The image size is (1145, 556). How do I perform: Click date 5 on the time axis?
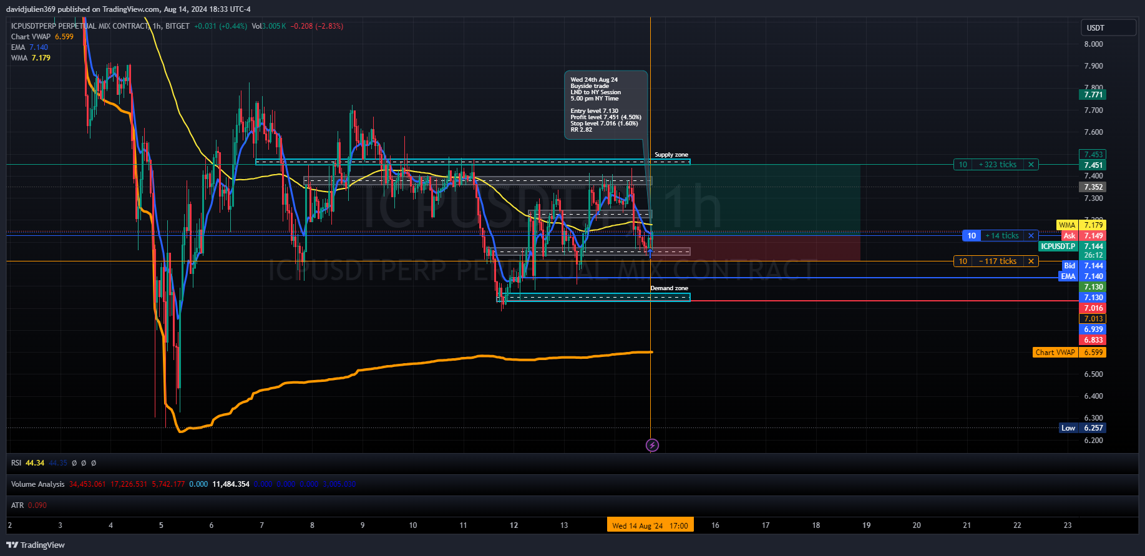coord(161,525)
